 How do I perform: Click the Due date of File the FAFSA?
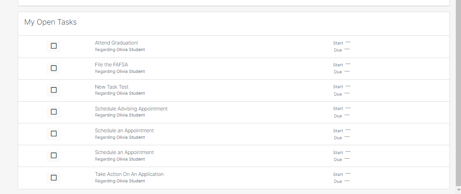click(x=347, y=71)
